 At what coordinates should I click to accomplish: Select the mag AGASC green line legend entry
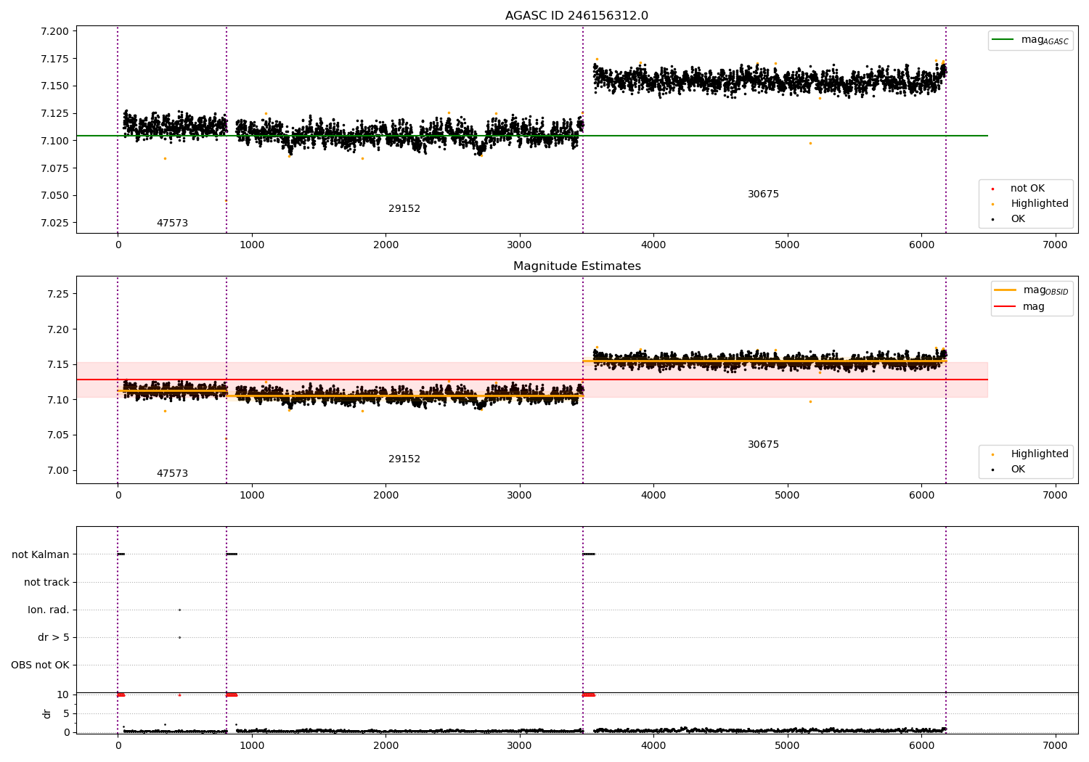1030,40
